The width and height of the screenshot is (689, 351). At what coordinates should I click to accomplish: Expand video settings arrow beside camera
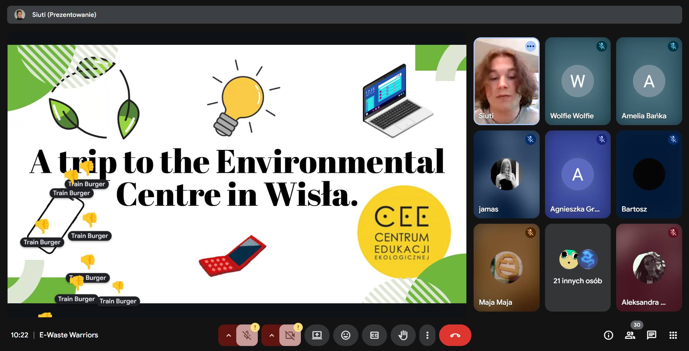pyautogui.click(x=271, y=336)
